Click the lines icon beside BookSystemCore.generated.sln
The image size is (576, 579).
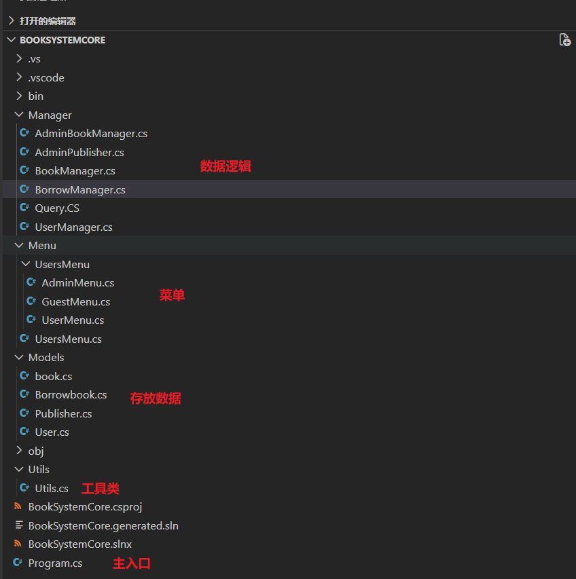18,525
